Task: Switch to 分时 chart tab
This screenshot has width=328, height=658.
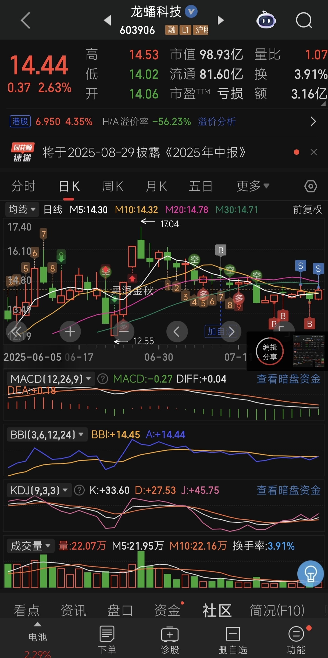Action: [x=23, y=186]
